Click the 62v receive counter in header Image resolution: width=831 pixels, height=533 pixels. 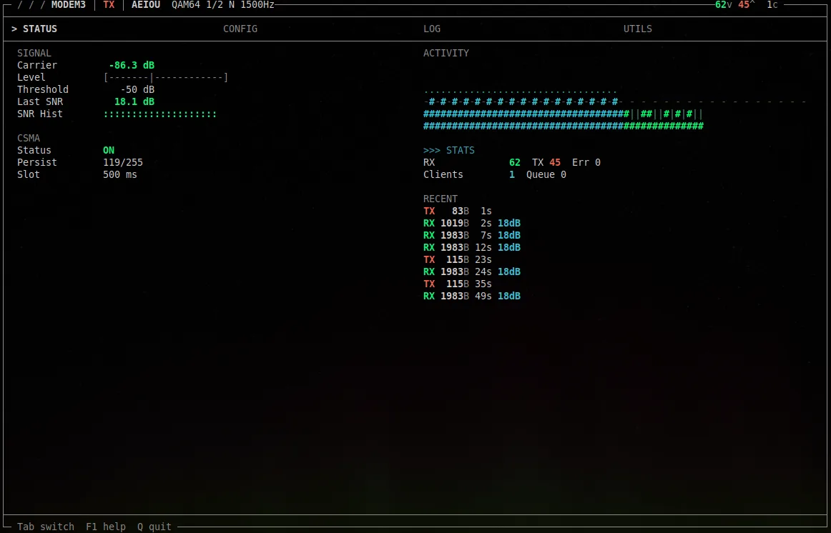coord(724,5)
